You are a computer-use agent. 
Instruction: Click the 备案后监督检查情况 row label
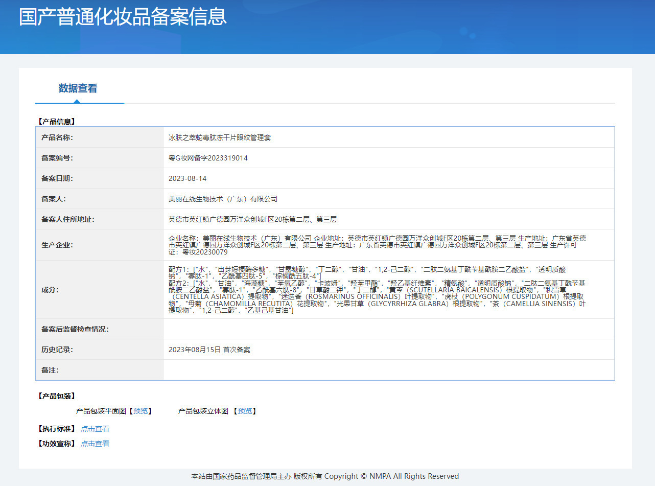click(x=75, y=329)
